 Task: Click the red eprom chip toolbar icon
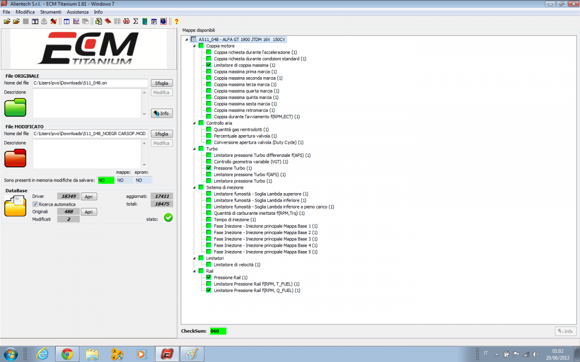click(x=108, y=21)
